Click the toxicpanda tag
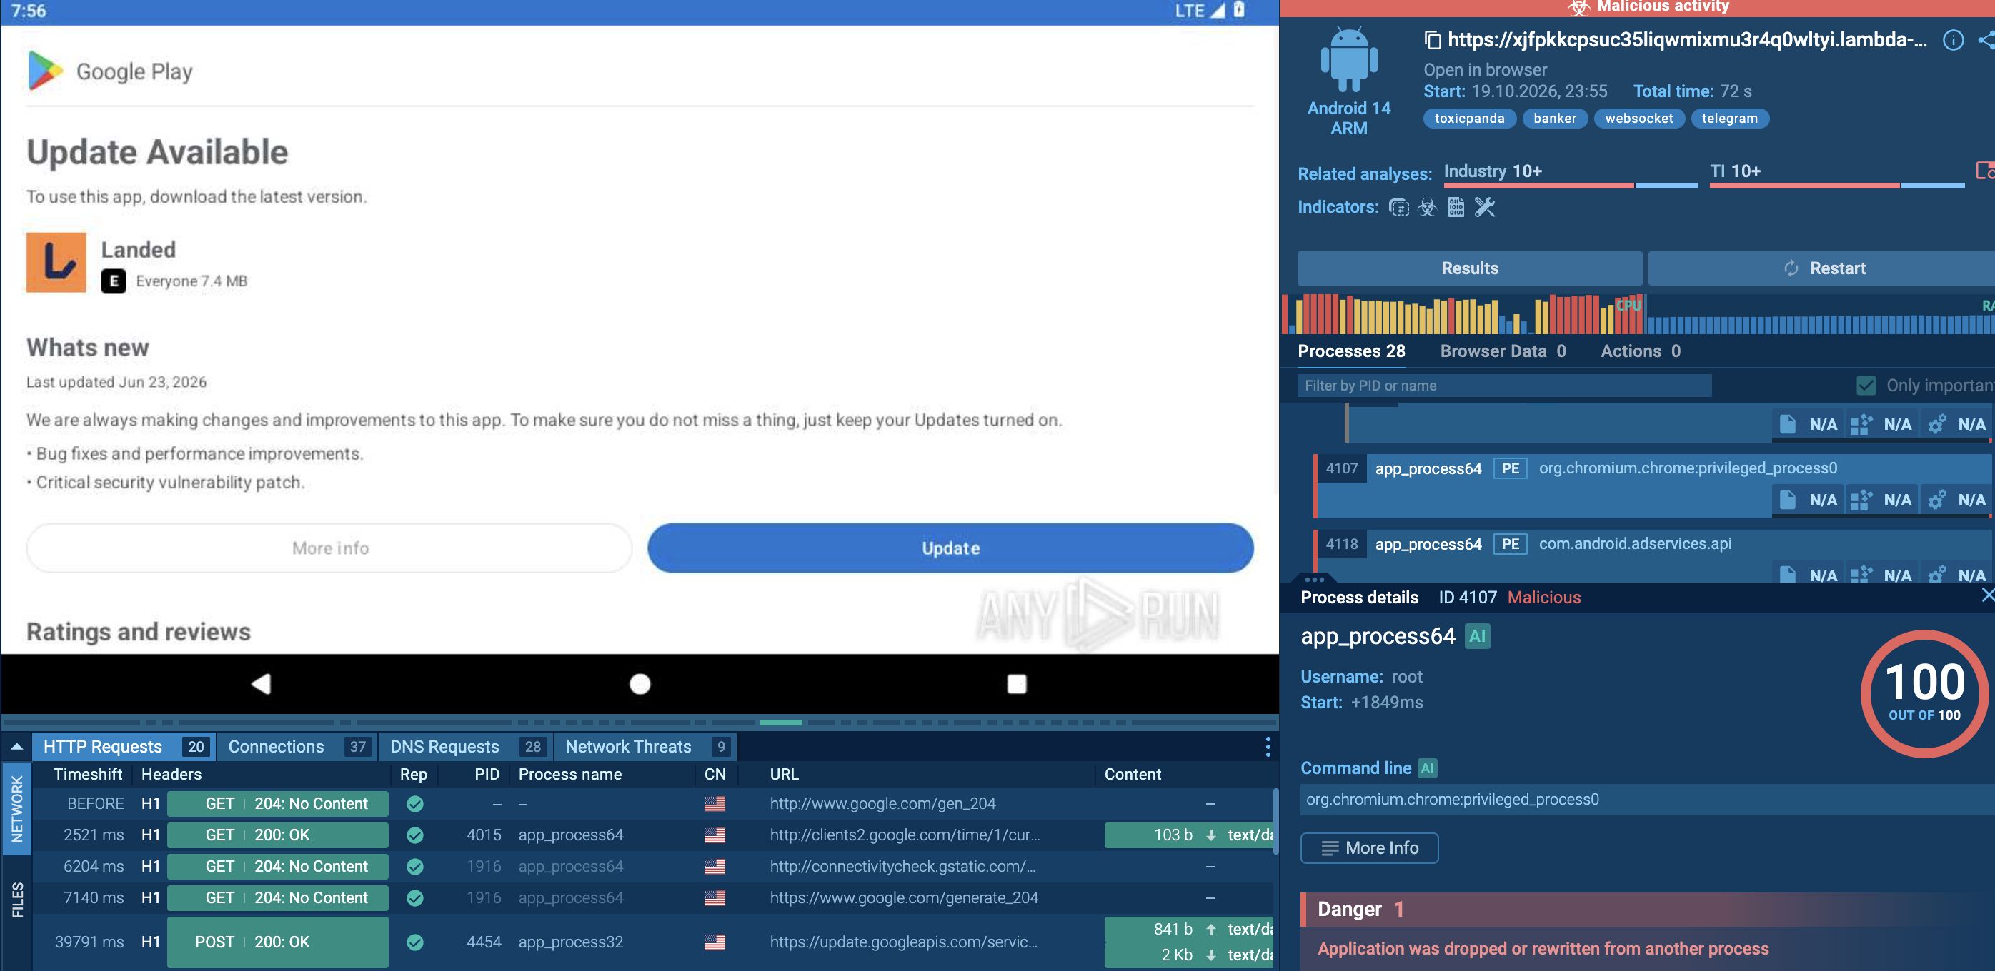 click(x=1468, y=119)
